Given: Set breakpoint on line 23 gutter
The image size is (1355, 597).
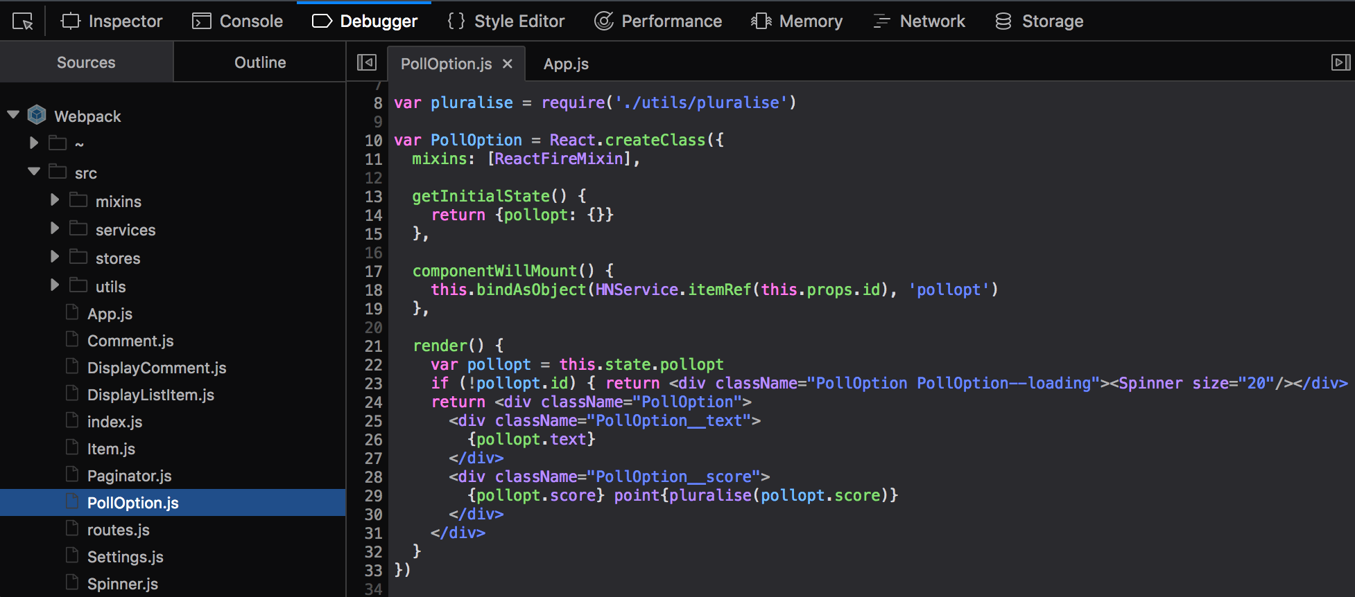Looking at the screenshot, I should coord(373,384).
